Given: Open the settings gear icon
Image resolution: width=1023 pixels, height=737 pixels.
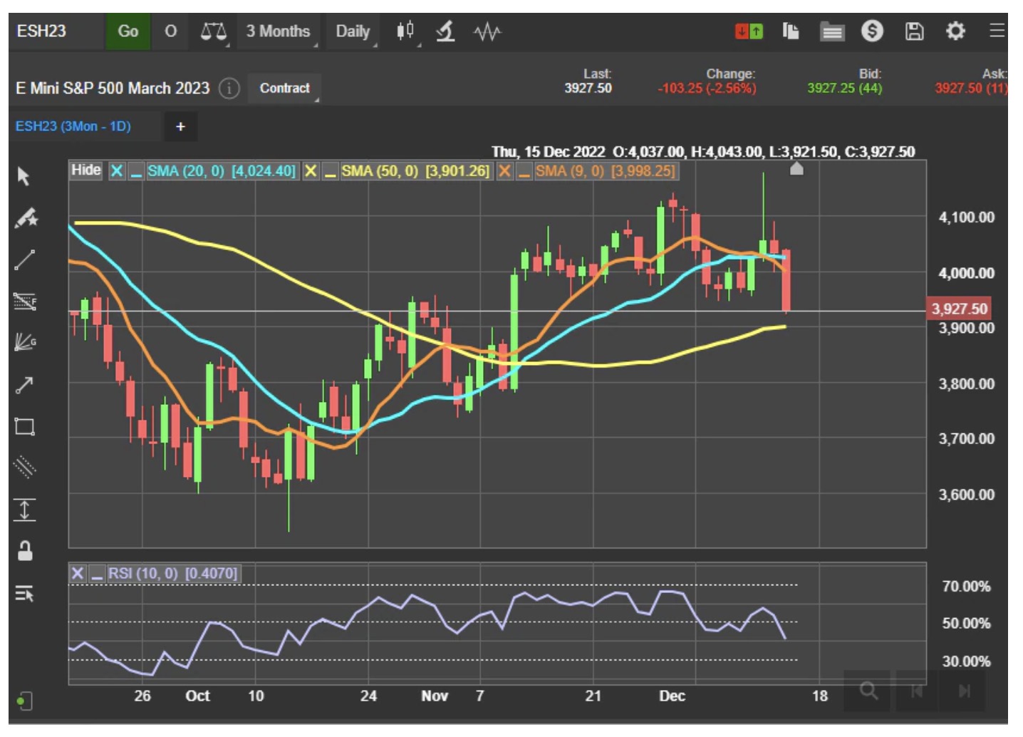Looking at the screenshot, I should pos(955,31).
